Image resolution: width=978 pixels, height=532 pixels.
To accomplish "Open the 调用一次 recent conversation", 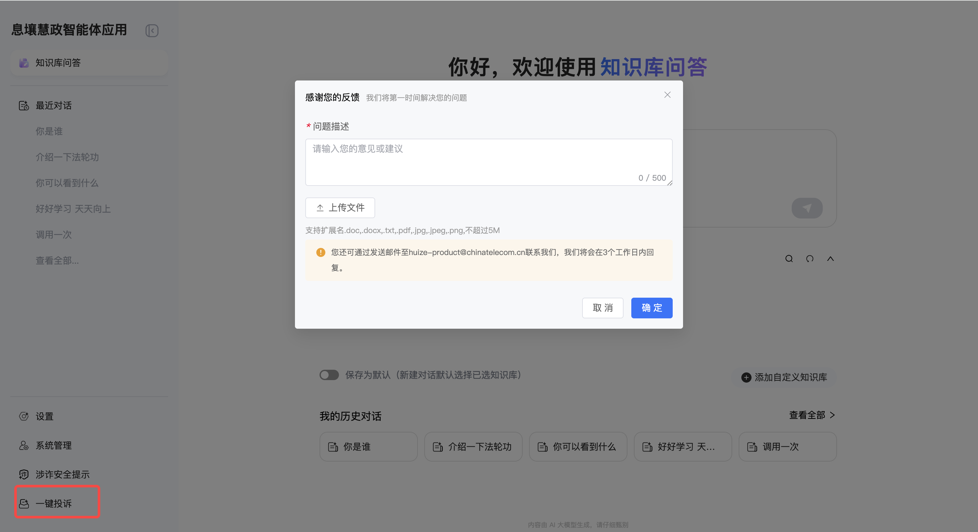I will tap(54, 235).
